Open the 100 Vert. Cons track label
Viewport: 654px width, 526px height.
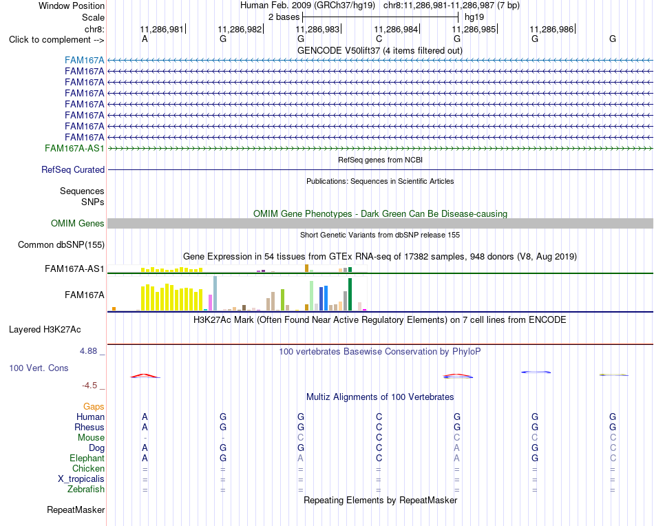click(x=39, y=368)
